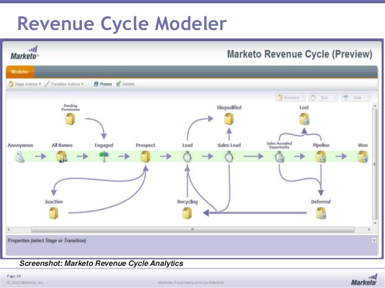Screen dimensions: 385x288
Task: Select the All Names stage icon
Action: click(x=62, y=157)
